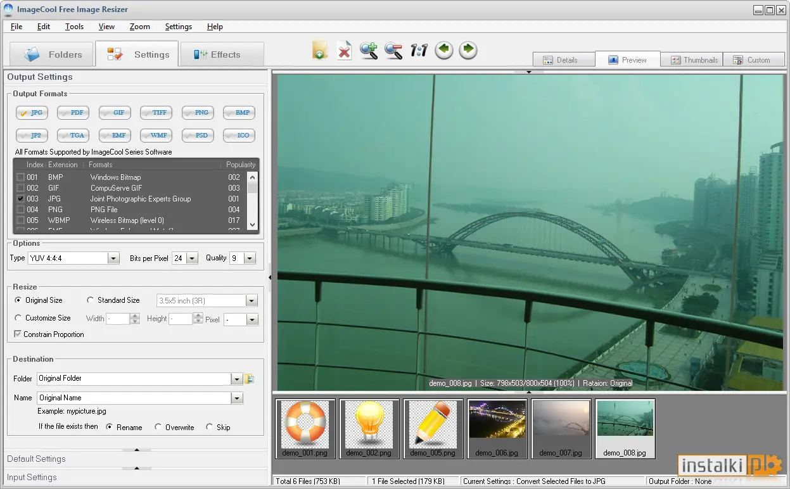The height and width of the screenshot is (489, 790).
Task: Select the GIF output format button
Action: [x=115, y=113]
